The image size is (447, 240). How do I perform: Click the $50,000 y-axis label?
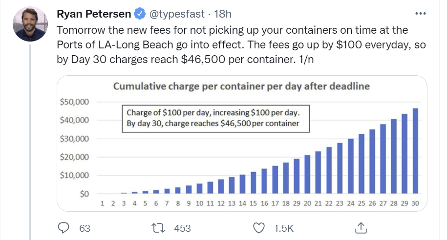click(75, 102)
